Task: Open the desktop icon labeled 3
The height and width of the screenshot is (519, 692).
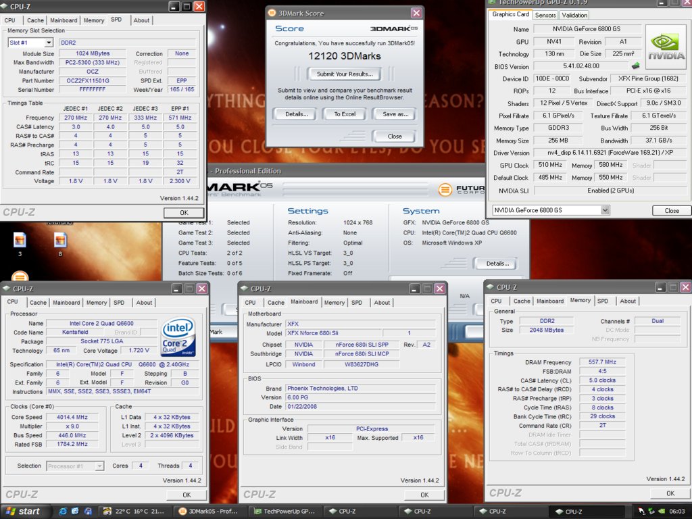Action: tap(20, 241)
